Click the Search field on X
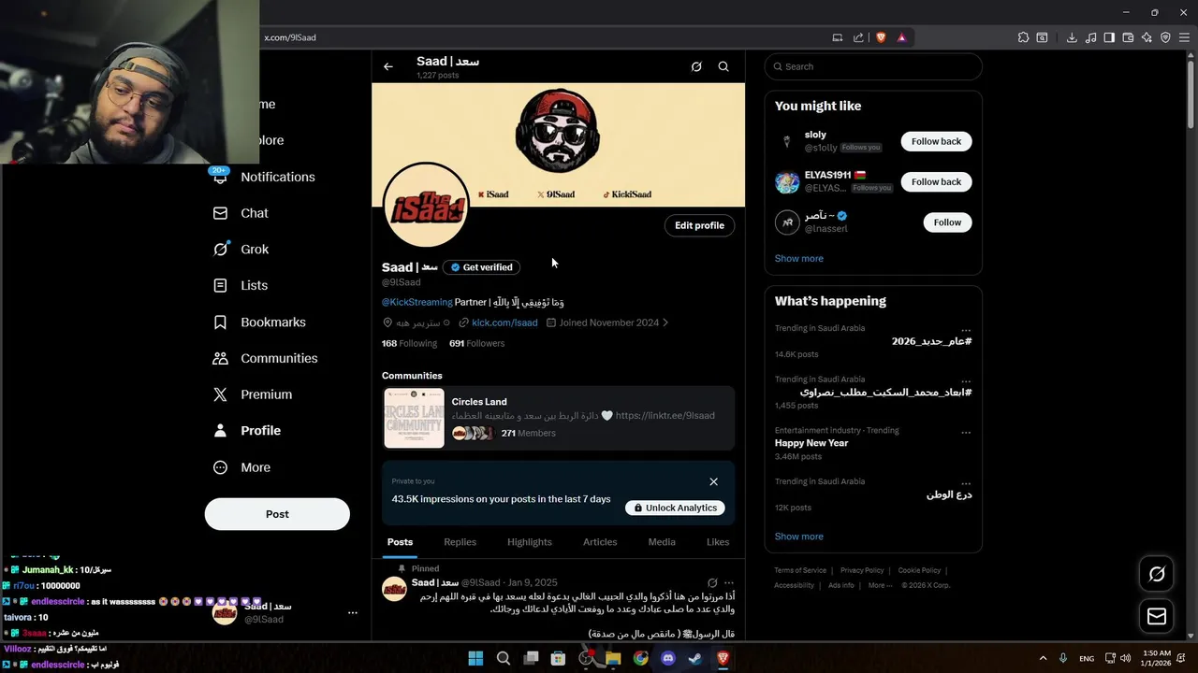1198x673 pixels. point(873,66)
